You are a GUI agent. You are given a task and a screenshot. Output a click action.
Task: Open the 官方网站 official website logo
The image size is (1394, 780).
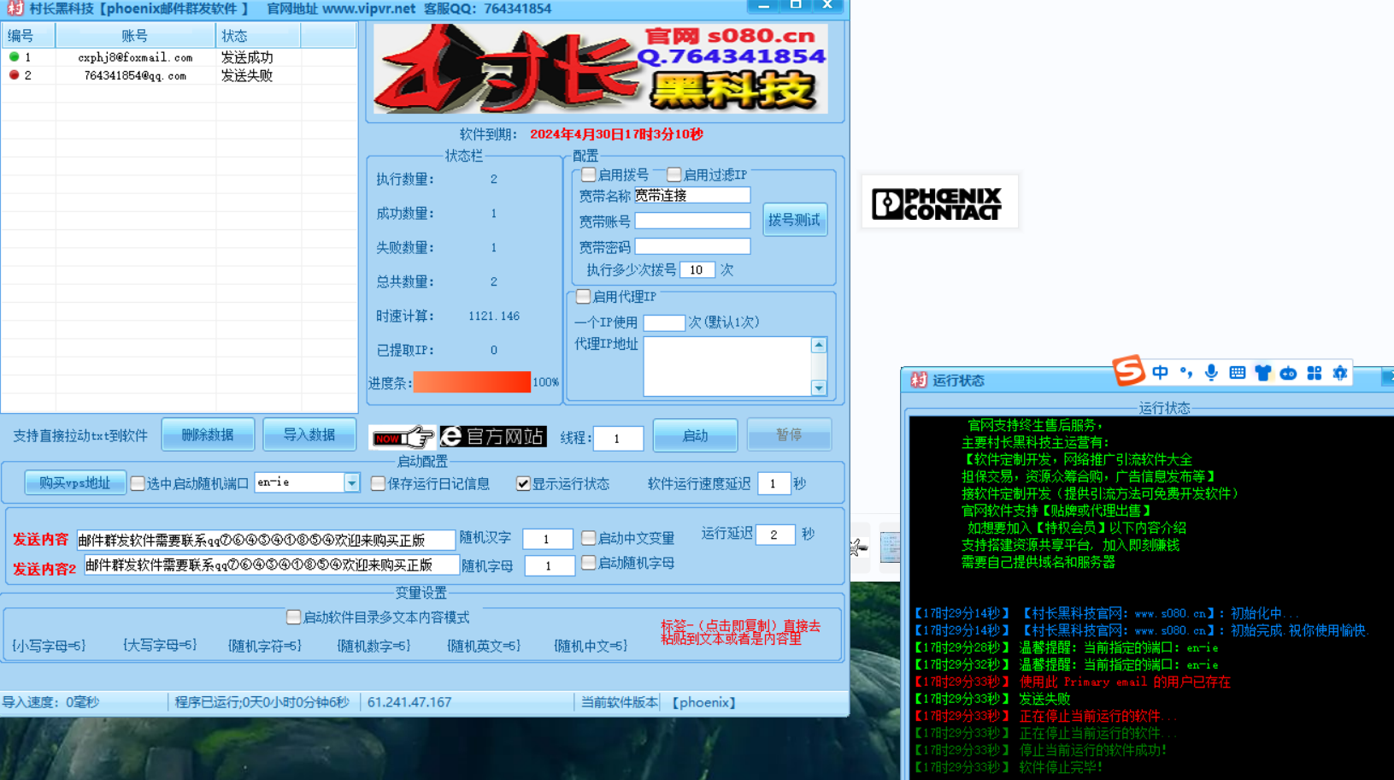pyautogui.click(x=493, y=436)
